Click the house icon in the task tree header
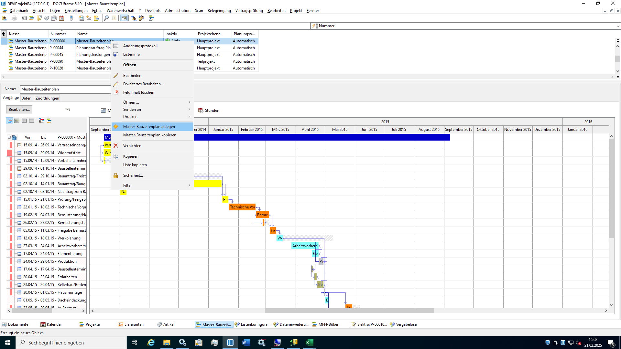The image size is (621, 349). (x=14, y=137)
